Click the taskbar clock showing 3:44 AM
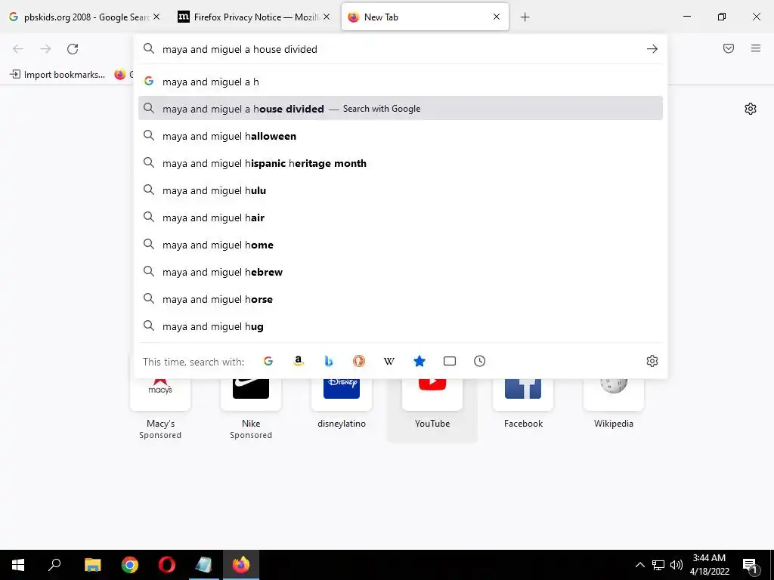Image resolution: width=774 pixels, height=580 pixels. tap(709, 565)
